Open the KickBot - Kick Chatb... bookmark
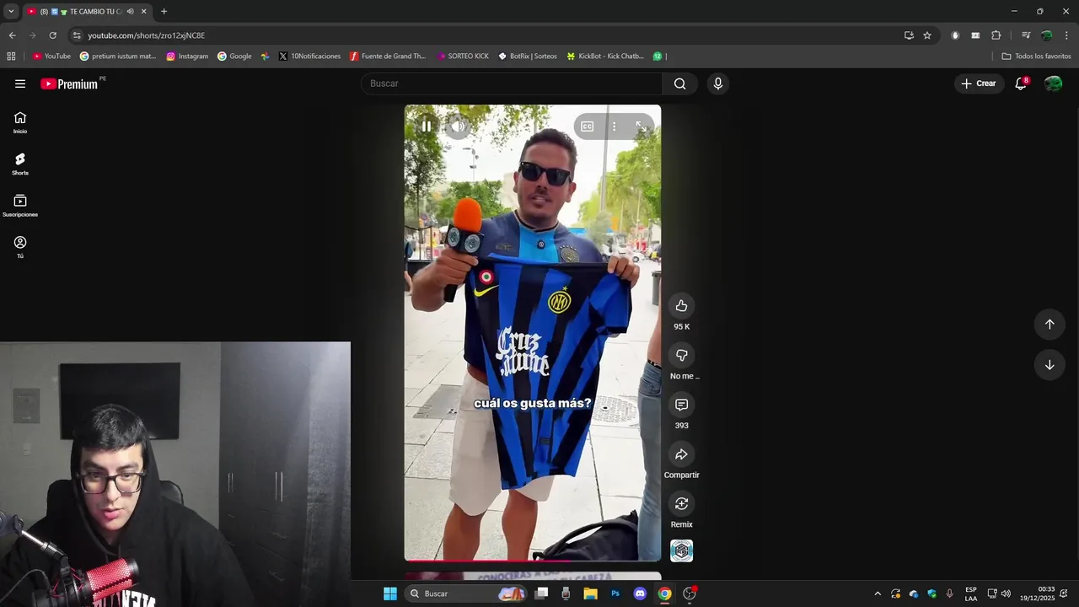1079x607 pixels. coord(605,56)
